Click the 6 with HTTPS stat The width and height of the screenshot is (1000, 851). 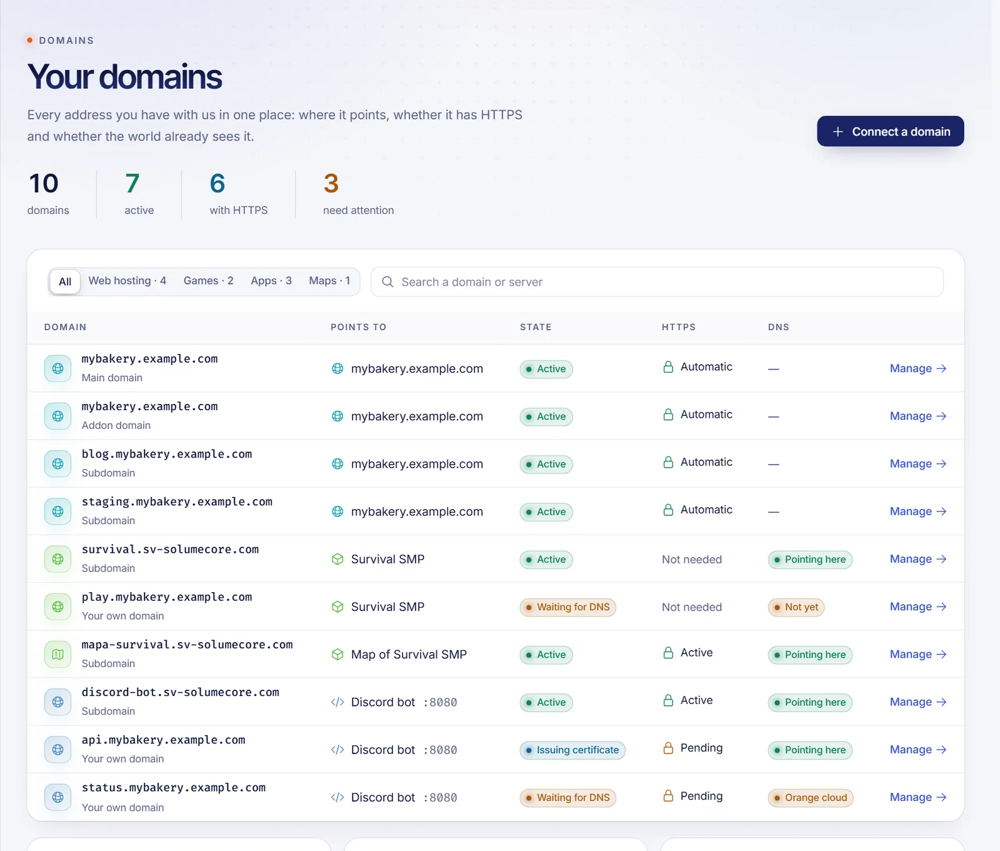click(x=238, y=194)
